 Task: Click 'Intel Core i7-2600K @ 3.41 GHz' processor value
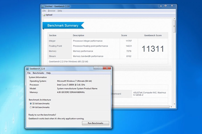[71, 85]
